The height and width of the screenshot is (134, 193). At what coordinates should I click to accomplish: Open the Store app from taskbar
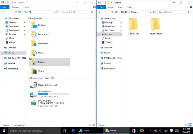click(x=134, y=131)
